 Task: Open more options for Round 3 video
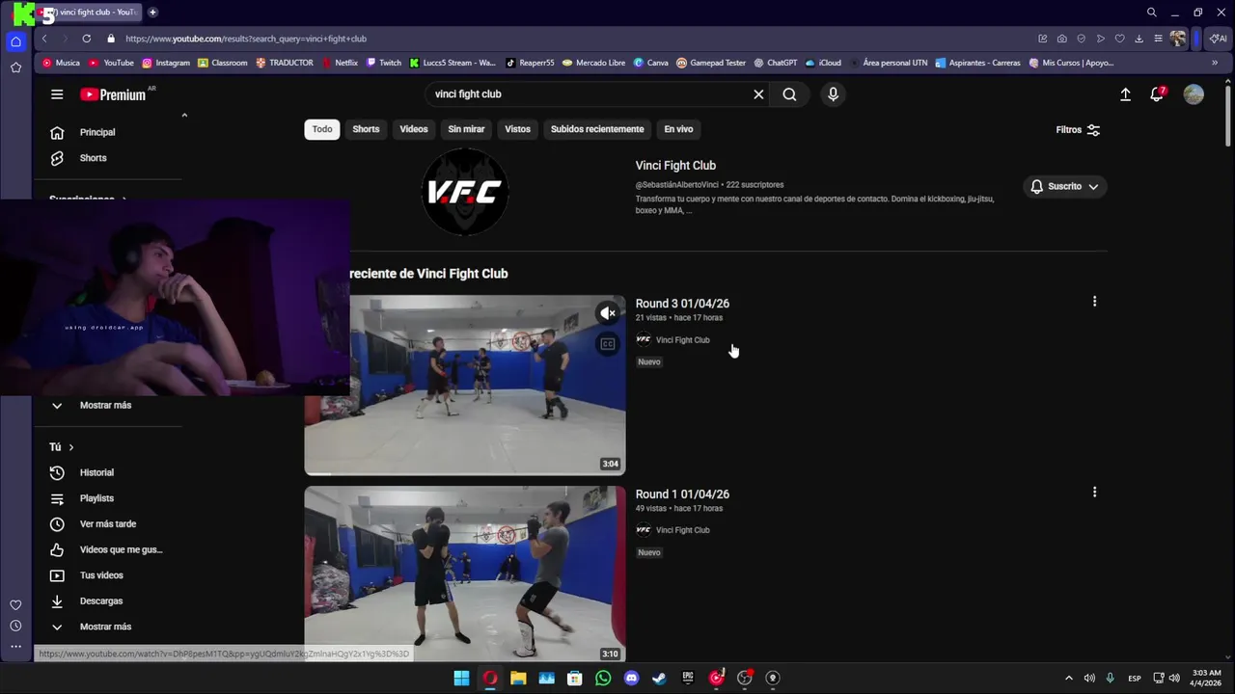[1094, 302]
